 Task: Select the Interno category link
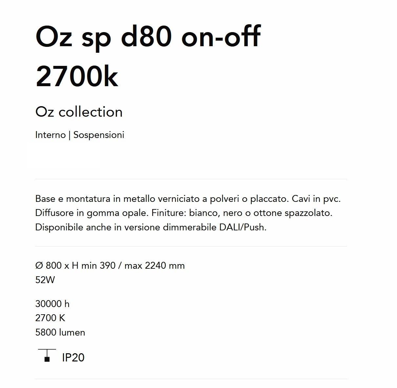pyautogui.click(x=50, y=135)
